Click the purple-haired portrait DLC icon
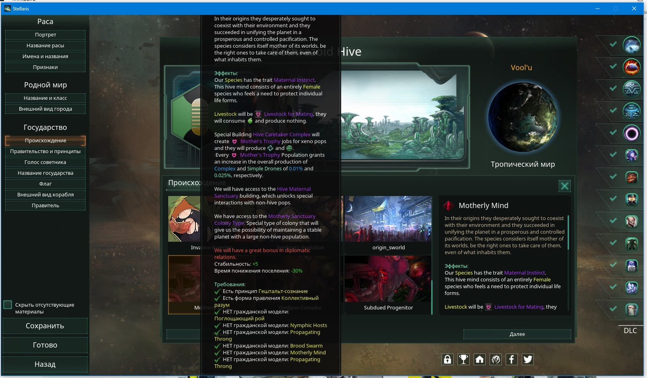The image size is (647, 378). pyautogui.click(x=631, y=155)
